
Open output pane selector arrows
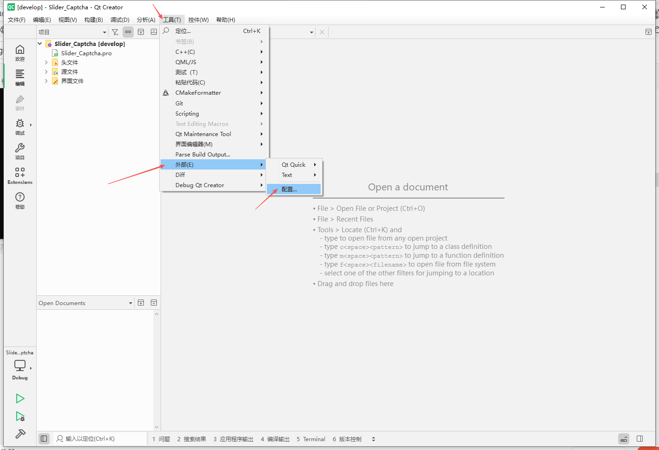coord(374,439)
